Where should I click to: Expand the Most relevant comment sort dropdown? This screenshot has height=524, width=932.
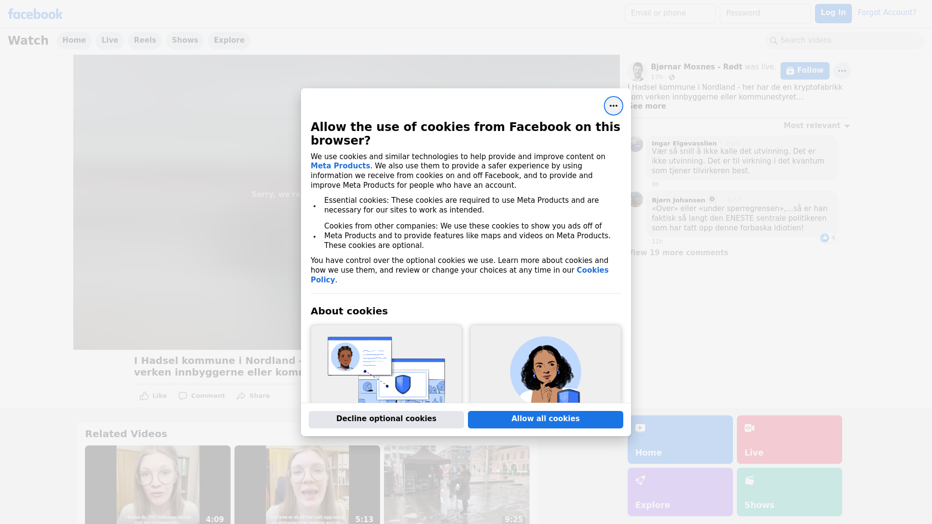click(x=816, y=126)
